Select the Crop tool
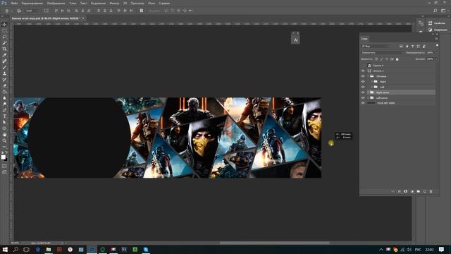Image resolution: width=451 pixels, height=254 pixels. (4, 49)
